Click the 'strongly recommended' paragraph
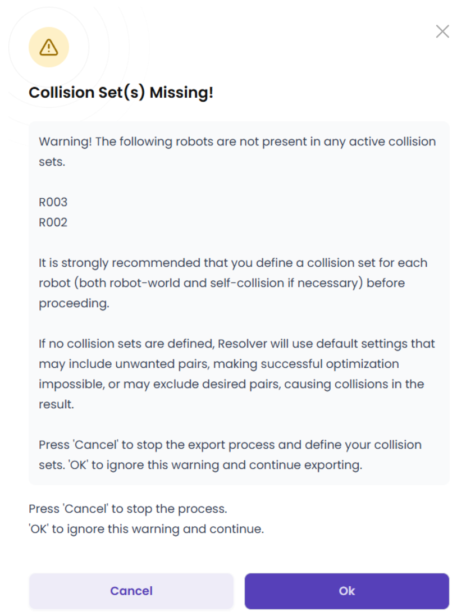This screenshot has width=466, height=616. tap(233, 283)
